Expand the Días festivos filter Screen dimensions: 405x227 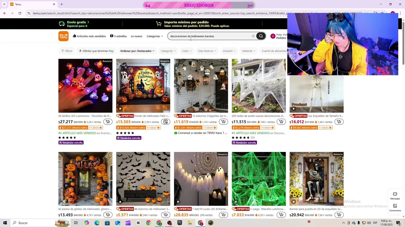[207, 51]
